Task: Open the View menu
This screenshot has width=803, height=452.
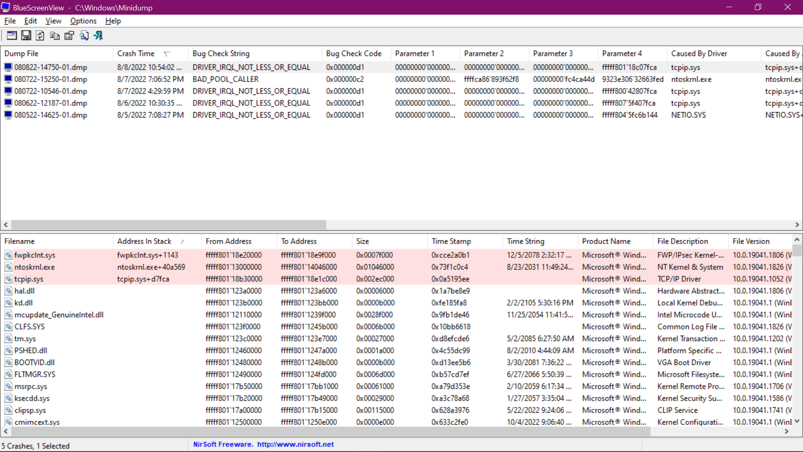Action: 53,21
